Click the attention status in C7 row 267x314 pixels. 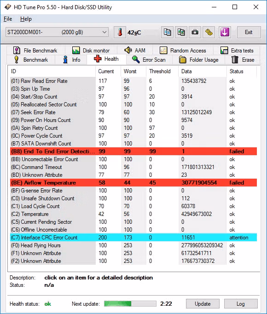[x=239, y=238]
